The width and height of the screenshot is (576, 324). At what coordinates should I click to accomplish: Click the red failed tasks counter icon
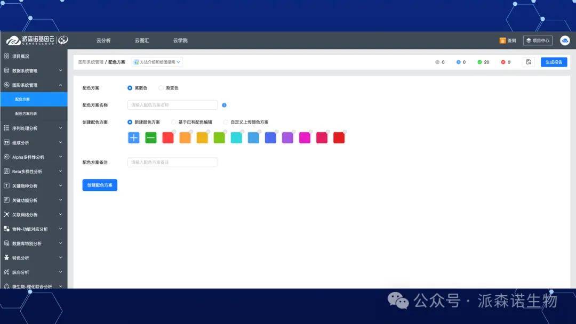pyautogui.click(x=503, y=62)
